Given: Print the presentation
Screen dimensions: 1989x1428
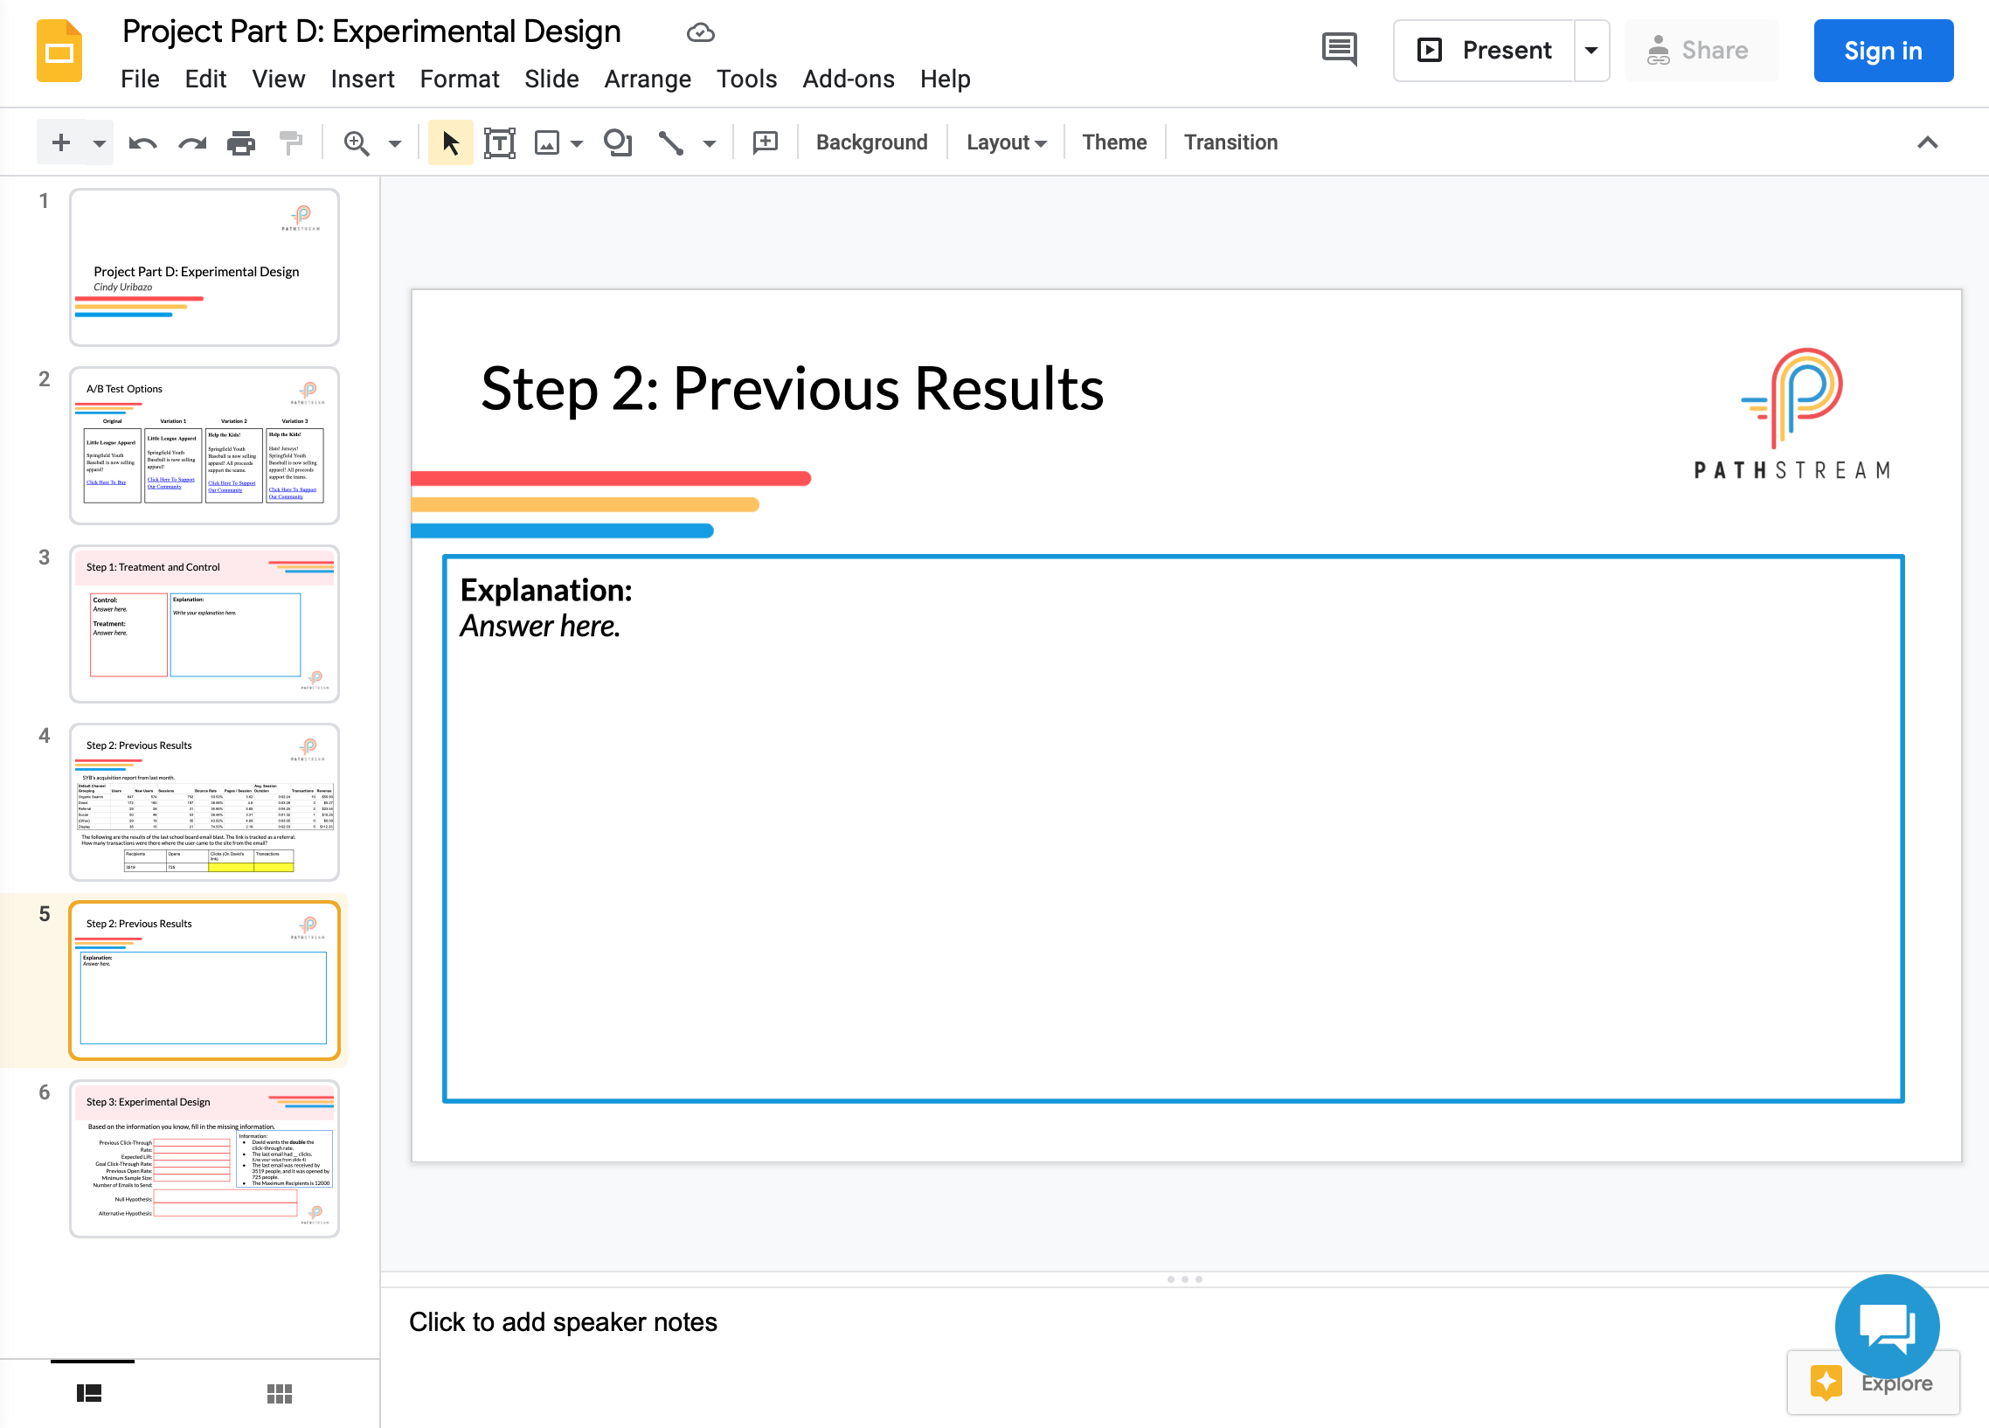Looking at the screenshot, I should 241,142.
